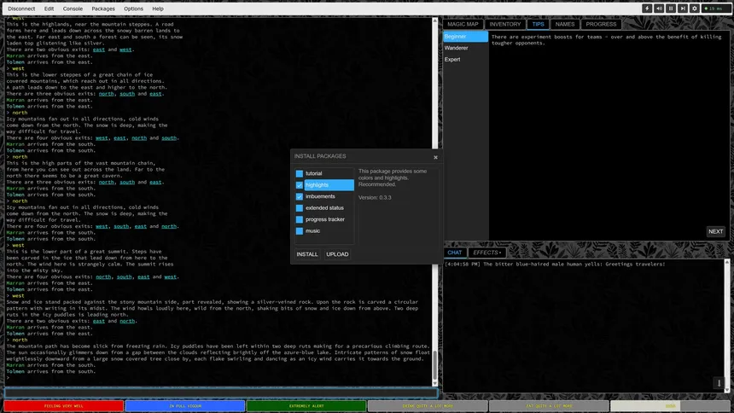This screenshot has height=413, width=734.
Task: Click the Install Packages dialog title
Action: 320,156
